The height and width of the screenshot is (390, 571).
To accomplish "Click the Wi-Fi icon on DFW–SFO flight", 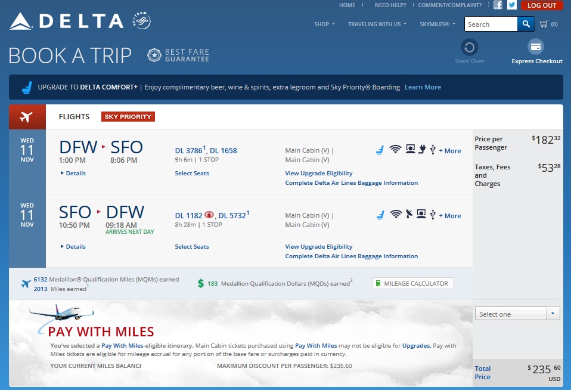I will 396,150.
